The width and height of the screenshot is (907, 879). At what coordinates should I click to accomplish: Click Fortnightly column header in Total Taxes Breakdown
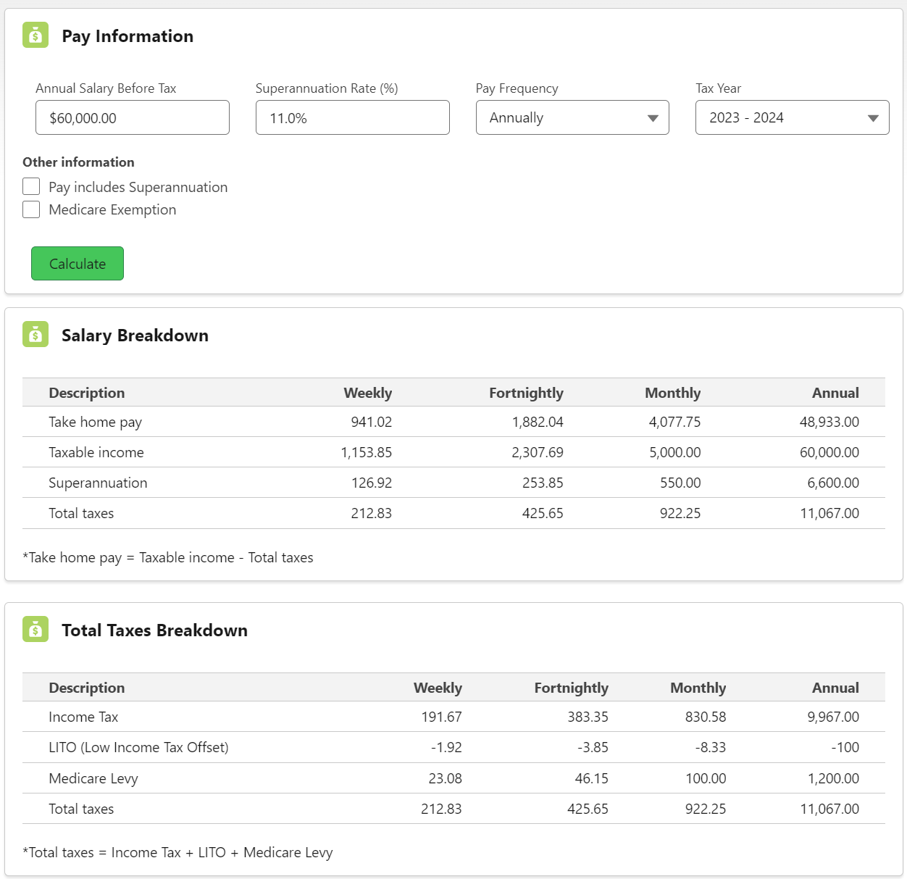click(572, 688)
